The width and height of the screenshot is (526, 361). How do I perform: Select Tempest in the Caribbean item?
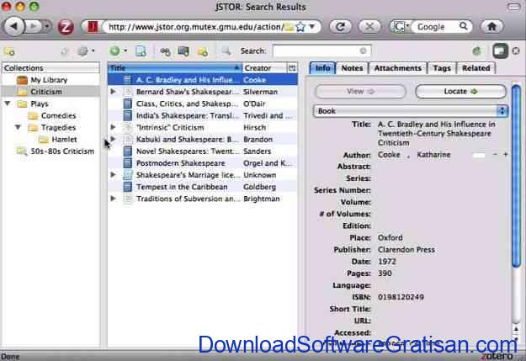pos(202,187)
